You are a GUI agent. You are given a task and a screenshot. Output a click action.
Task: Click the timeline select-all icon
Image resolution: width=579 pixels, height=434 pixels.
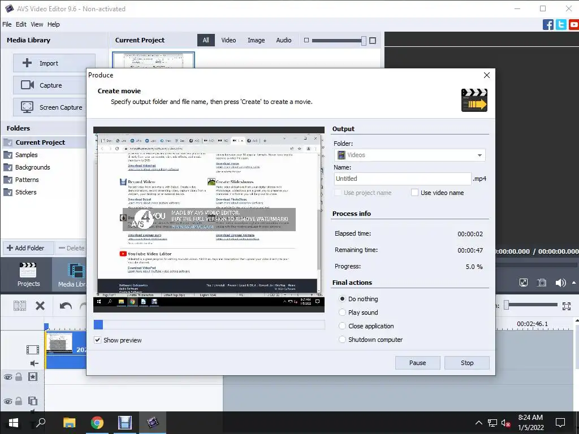point(20,306)
